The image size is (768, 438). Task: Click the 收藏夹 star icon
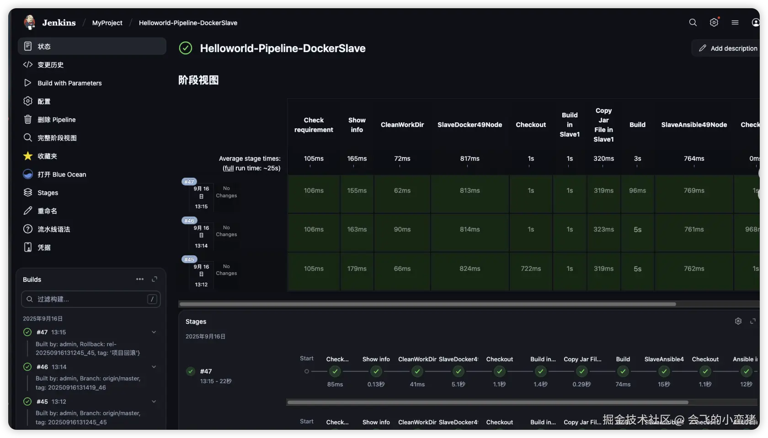28,156
